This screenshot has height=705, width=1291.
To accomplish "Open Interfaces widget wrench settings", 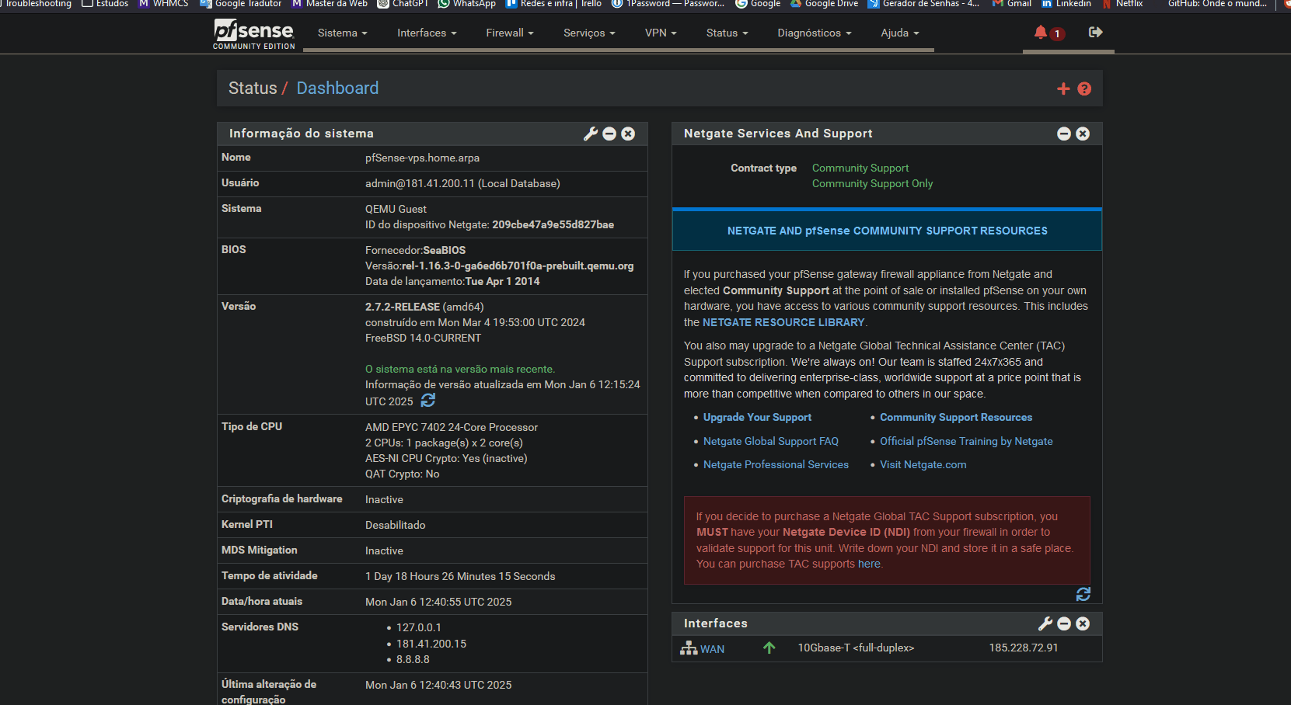I will coord(1045,623).
